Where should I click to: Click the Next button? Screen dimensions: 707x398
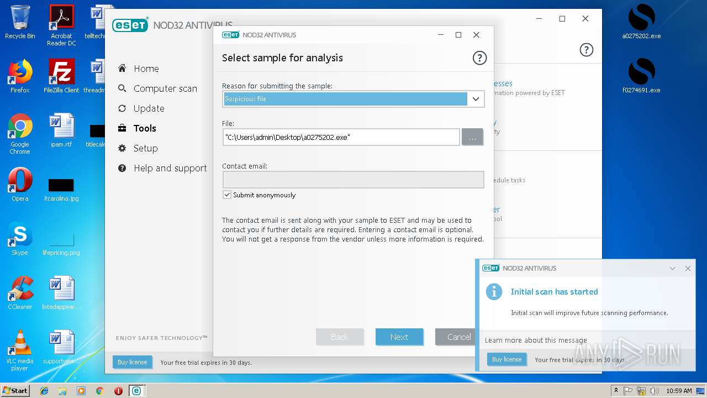pyautogui.click(x=399, y=337)
